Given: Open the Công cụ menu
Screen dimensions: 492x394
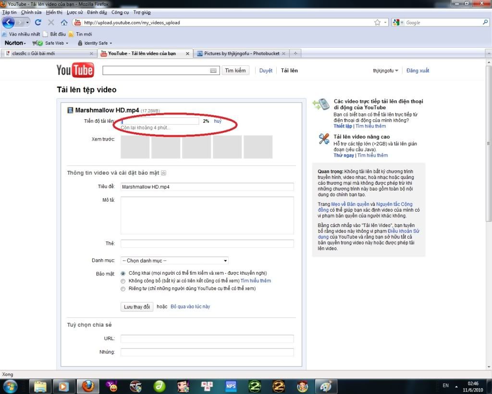Looking at the screenshot, I should click(120, 12).
